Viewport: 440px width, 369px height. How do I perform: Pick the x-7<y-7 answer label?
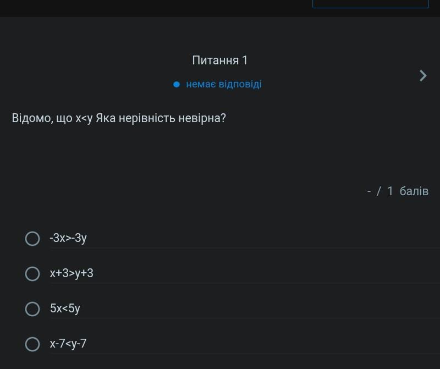click(x=68, y=344)
